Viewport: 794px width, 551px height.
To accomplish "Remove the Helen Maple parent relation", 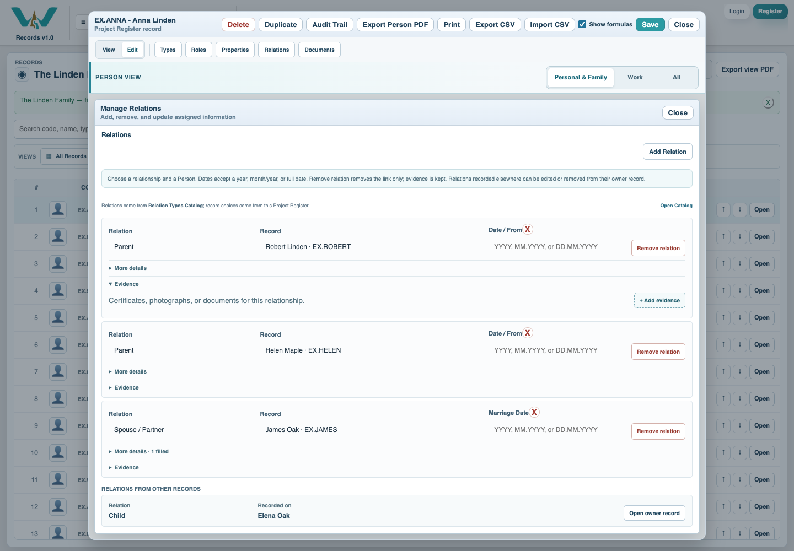I will [658, 352].
